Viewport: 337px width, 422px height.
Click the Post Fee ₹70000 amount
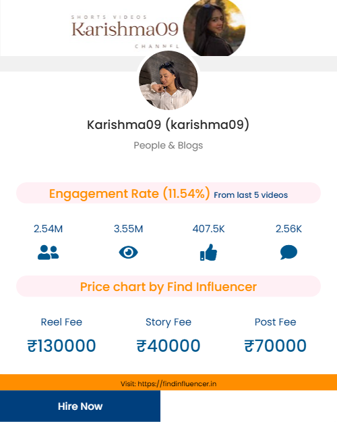tap(276, 346)
